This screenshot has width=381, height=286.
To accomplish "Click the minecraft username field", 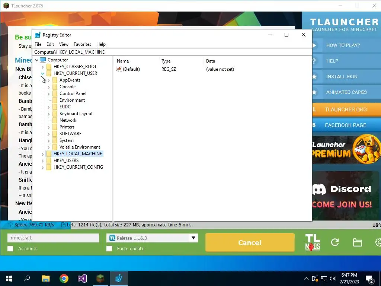I will pyautogui.click(x=53, y=238).
